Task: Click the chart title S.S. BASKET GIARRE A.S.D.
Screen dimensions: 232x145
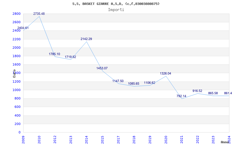Action: 116,4
